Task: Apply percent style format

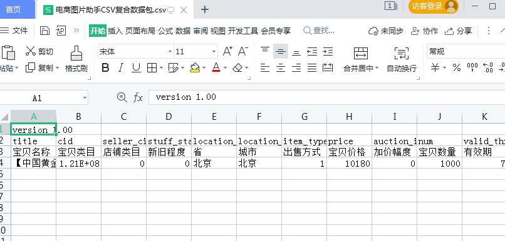Action: pyautogui.click(x=457, y=67)
